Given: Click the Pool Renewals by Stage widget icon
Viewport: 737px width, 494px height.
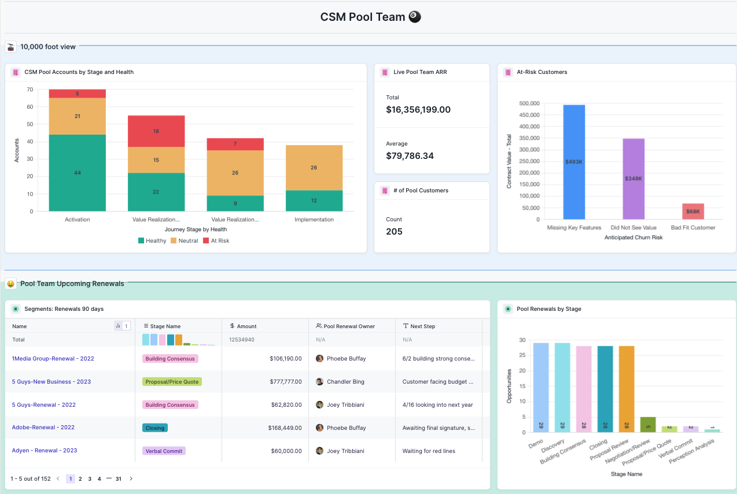Looking at the screenshot, I should point(508,309).
